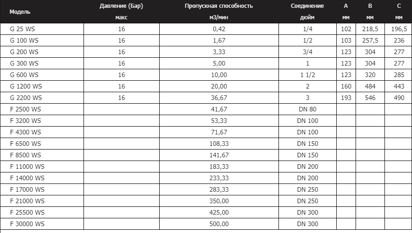The height and width of the screenshot is (233, 412).
Task: Click the 36,67 flow capacity value
Action: pyautogui.click(x=219, y=98)
